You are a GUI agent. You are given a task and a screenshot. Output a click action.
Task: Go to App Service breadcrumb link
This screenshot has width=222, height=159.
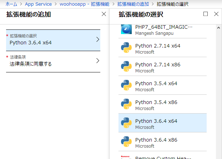(x=39, y=4)
